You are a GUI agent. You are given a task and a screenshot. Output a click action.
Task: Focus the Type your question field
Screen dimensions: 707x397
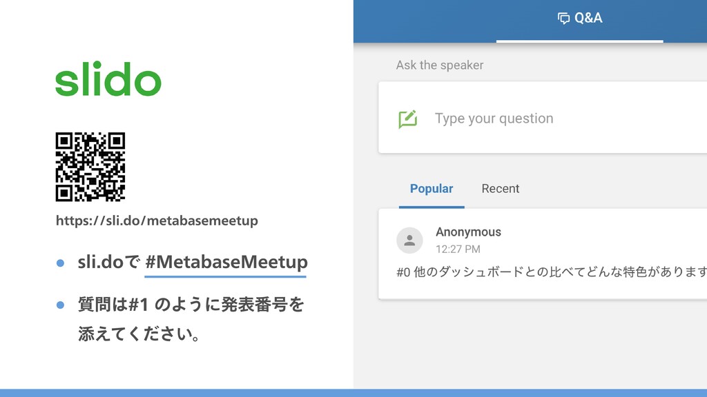click(x=543, y=118)
